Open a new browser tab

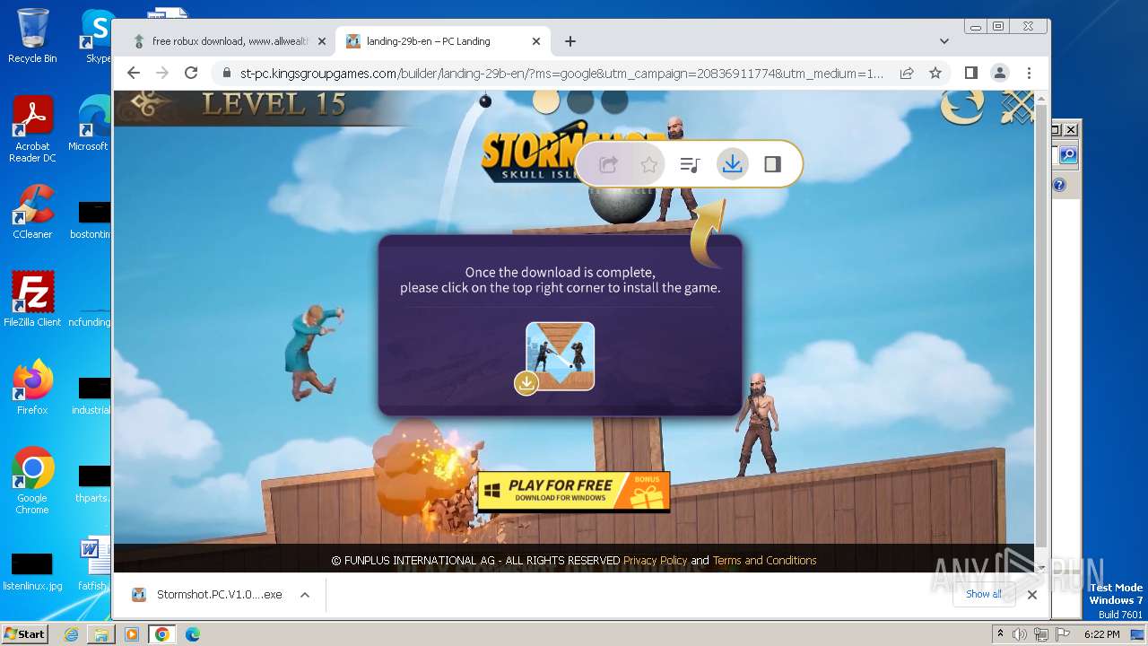[x=570, y=41]
